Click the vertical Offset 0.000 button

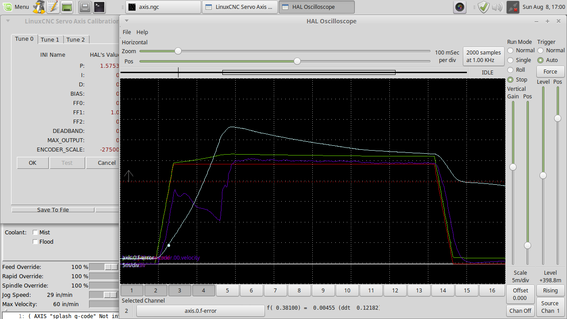click(520, 294)
